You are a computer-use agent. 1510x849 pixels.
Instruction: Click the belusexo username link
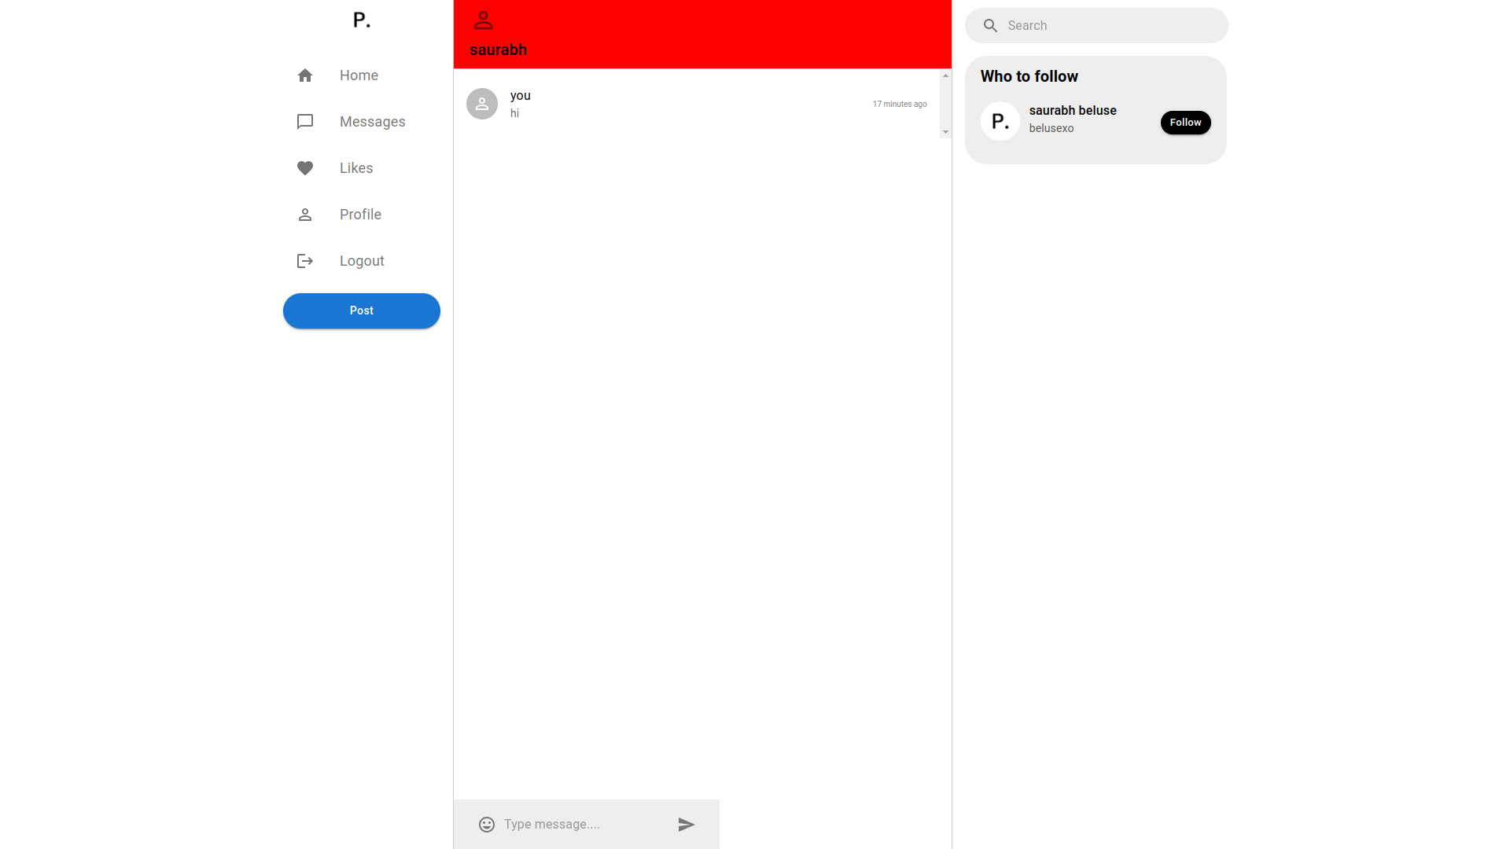pyautogui.click(x=1051, y=127)
